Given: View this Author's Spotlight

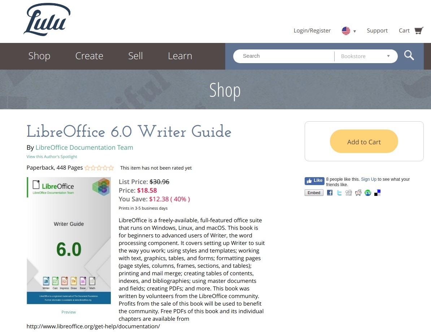Looking at the screenshot, I should (x=52, y=157).
